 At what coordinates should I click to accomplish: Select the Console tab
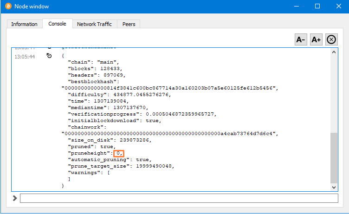tap(57, 24)
